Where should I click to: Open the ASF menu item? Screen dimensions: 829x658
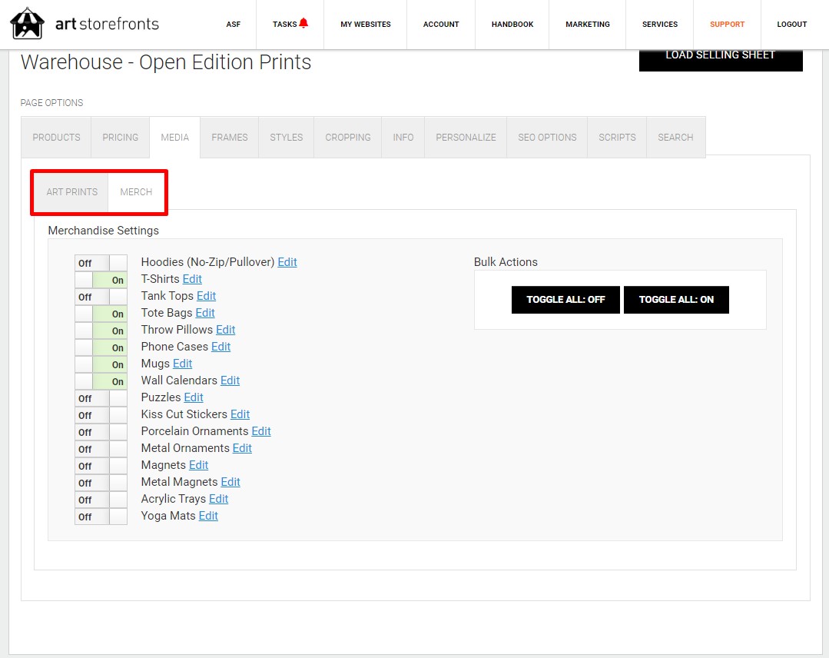pos(233,25)
